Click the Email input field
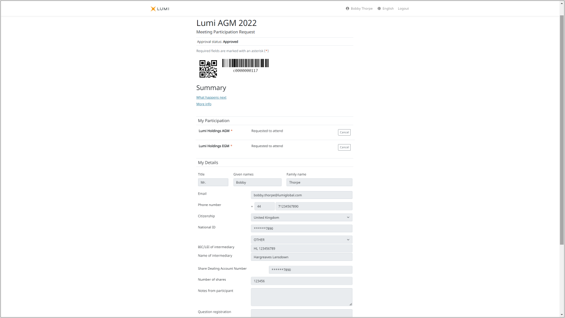The height and width of the screenshot is (318, 565). (x=301, y=195)
